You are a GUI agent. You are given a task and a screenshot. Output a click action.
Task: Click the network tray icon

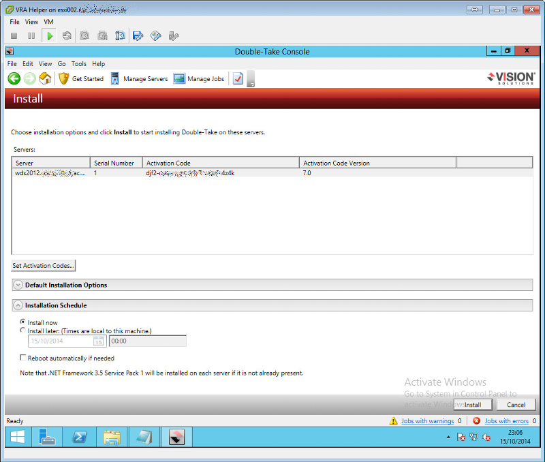click(473, 437)
